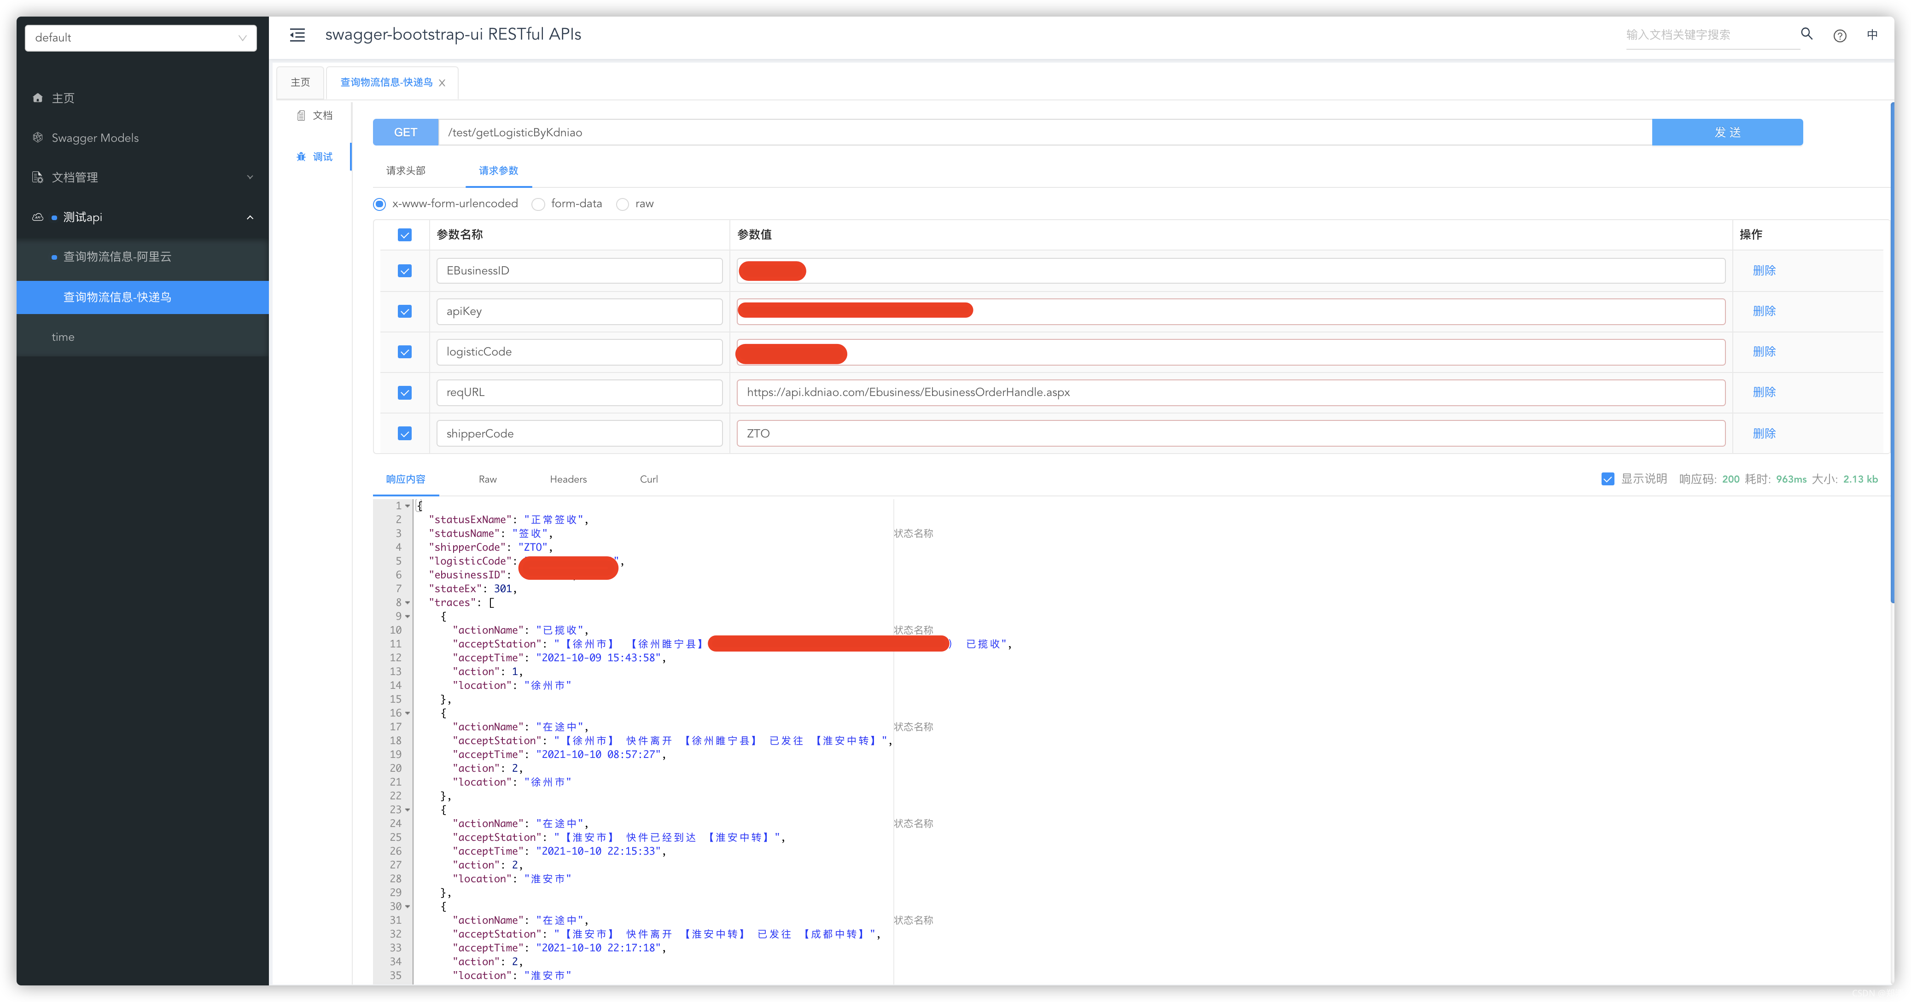Open the 调试 debug bug icon
This screenshot has height=1002, width=1911.
click(x=301, y=157)
